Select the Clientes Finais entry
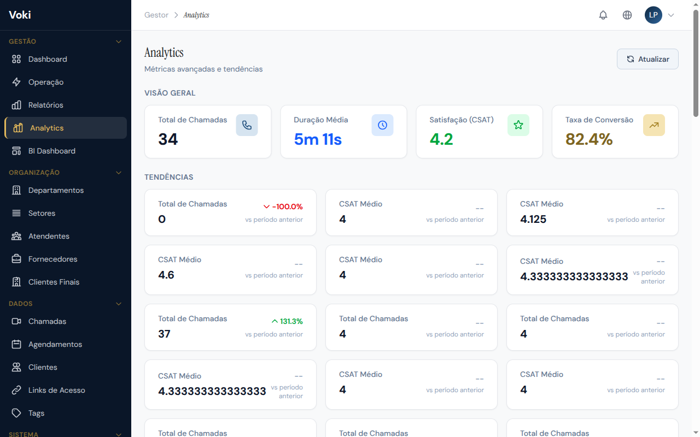 click(x=54, y=282)
